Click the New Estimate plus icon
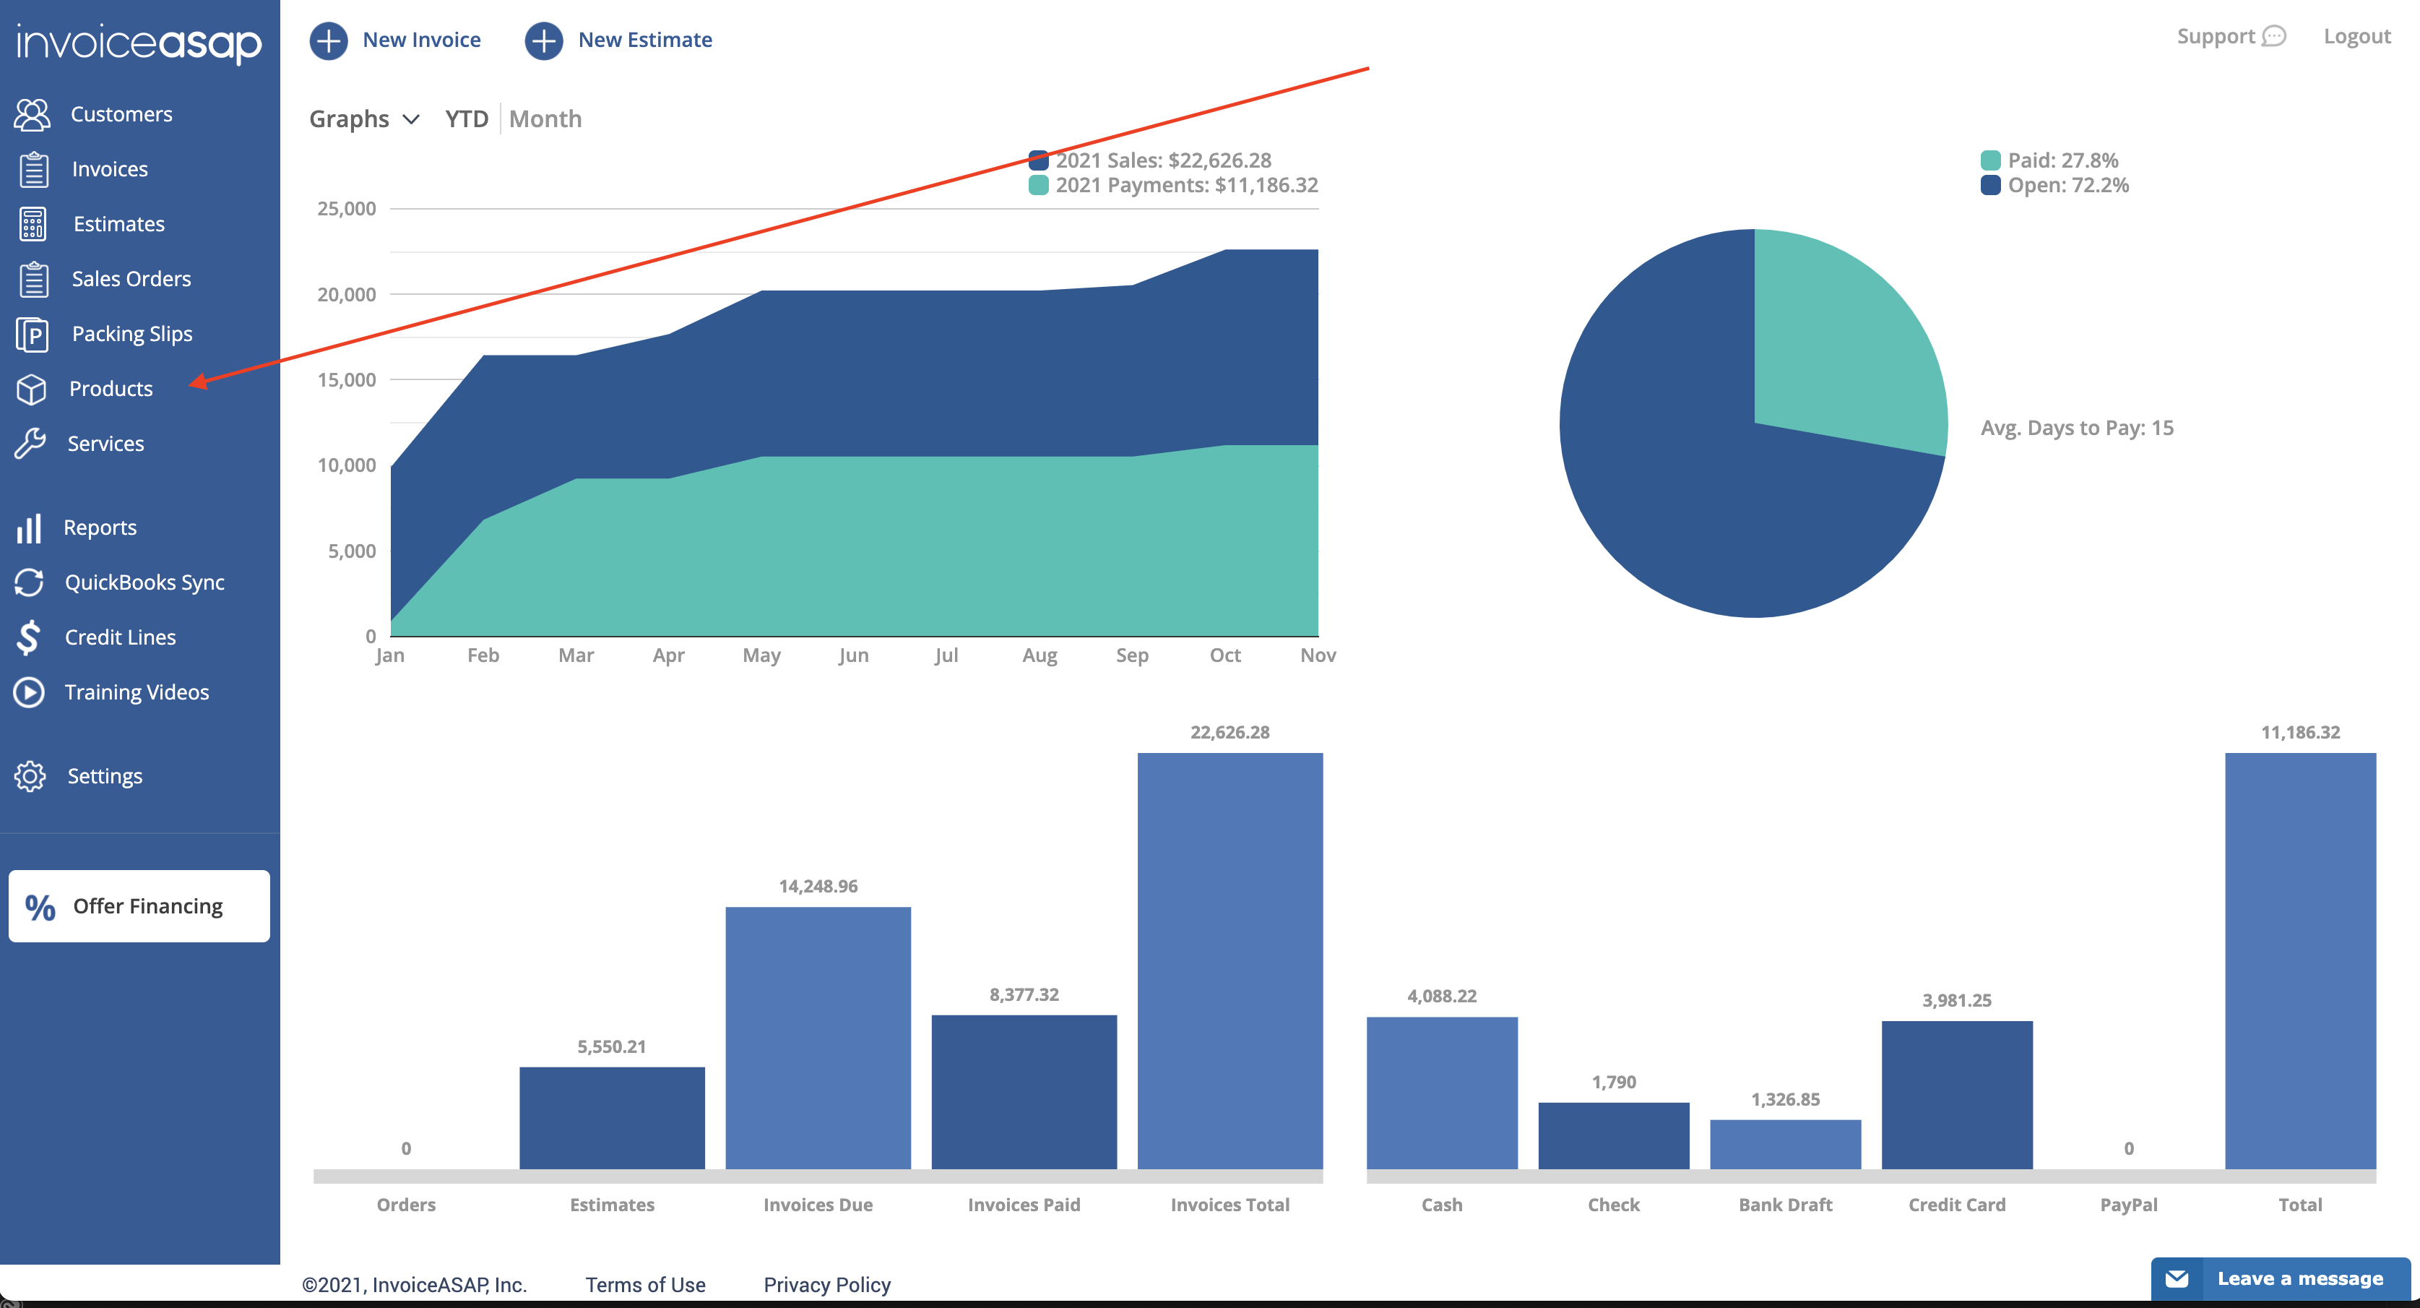The image size is (2420, 1308). [x=544, y=40]
